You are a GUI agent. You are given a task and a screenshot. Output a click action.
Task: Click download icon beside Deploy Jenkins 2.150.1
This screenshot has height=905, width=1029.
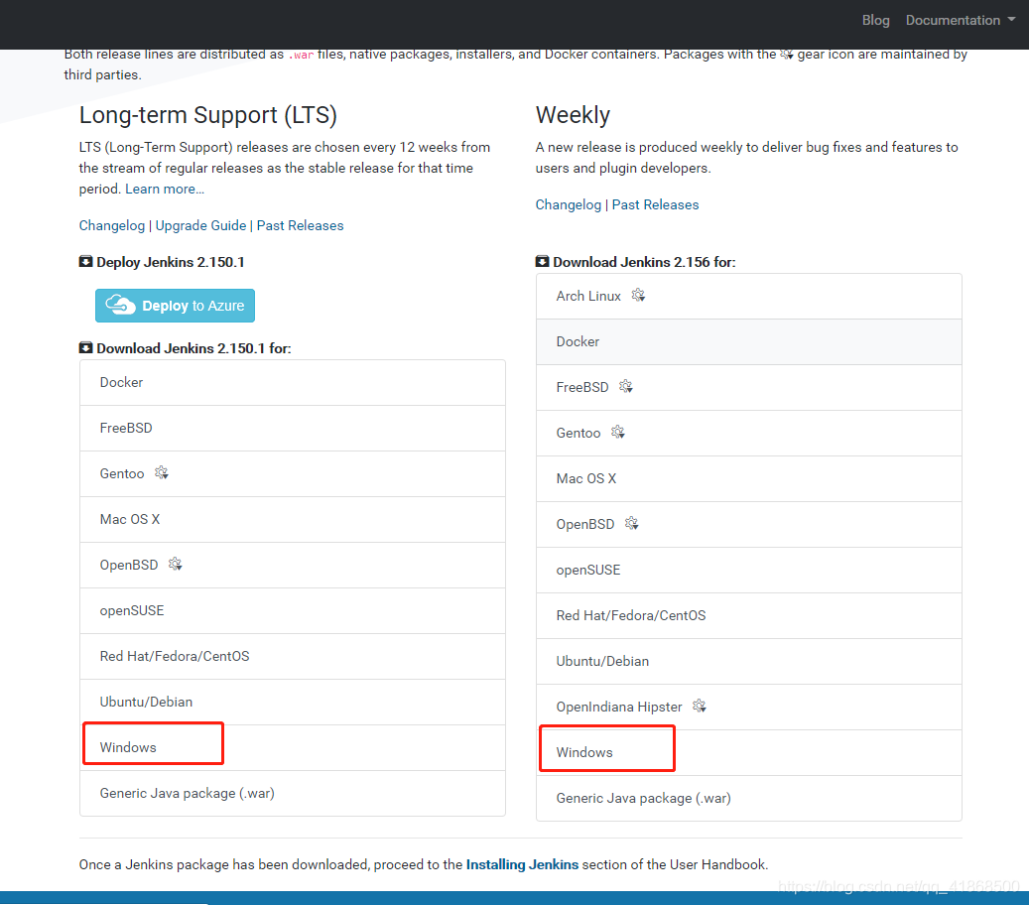click(86, 261)
